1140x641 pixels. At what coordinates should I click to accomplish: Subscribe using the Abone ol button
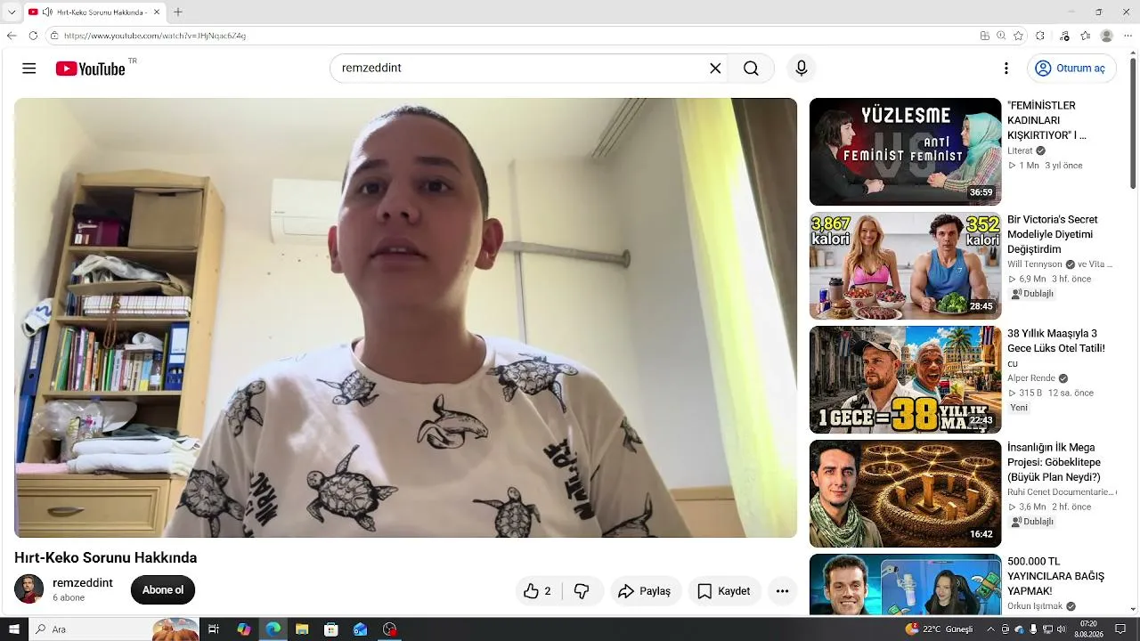[x=163, y=590]
